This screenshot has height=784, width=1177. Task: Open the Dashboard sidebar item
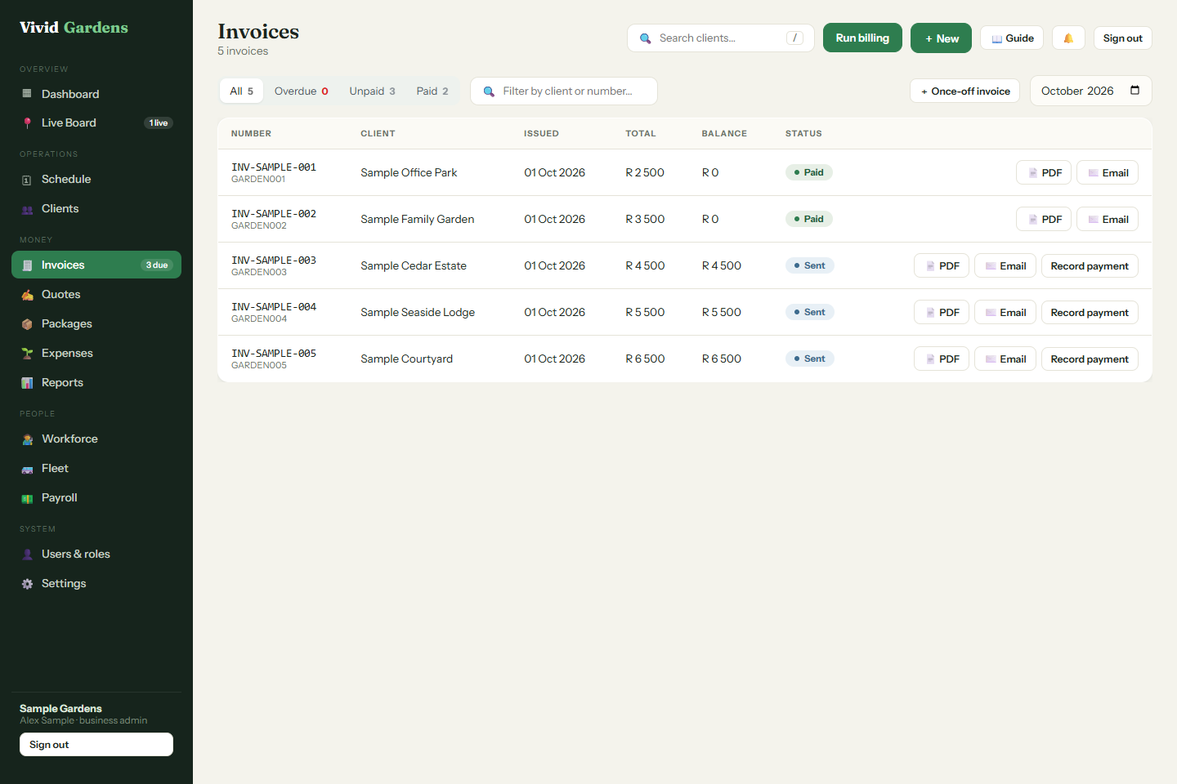coord(96,94)
